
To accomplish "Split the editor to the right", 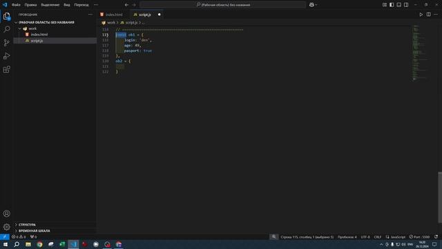I will pos(428,15).
